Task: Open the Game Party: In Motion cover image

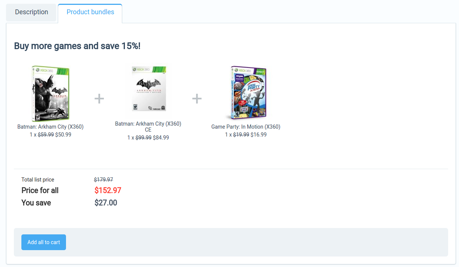Action: tap(246, 93)
